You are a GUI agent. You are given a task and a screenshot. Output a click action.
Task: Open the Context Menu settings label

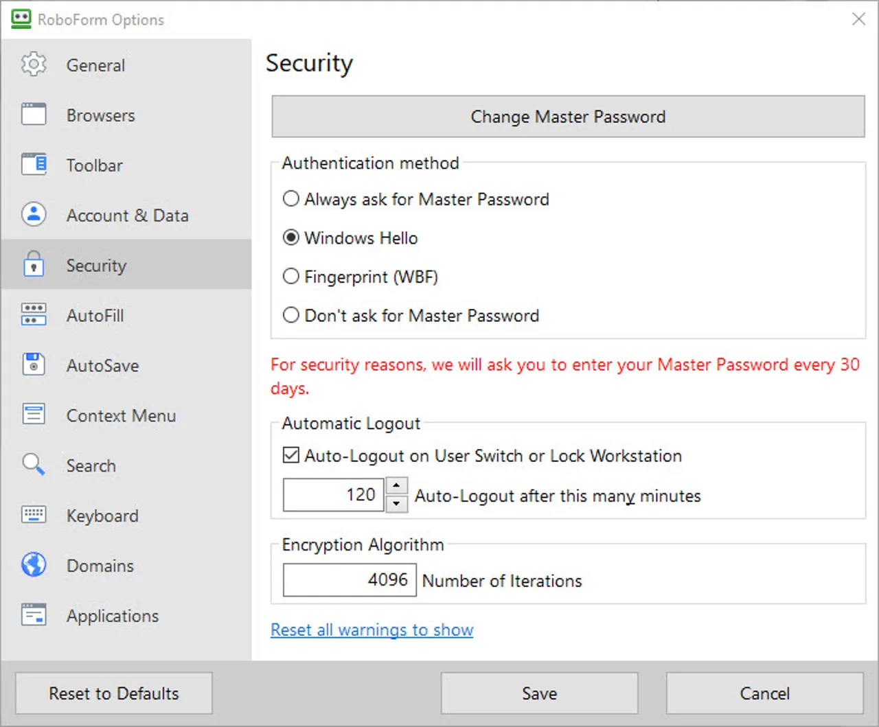[121, 415]
